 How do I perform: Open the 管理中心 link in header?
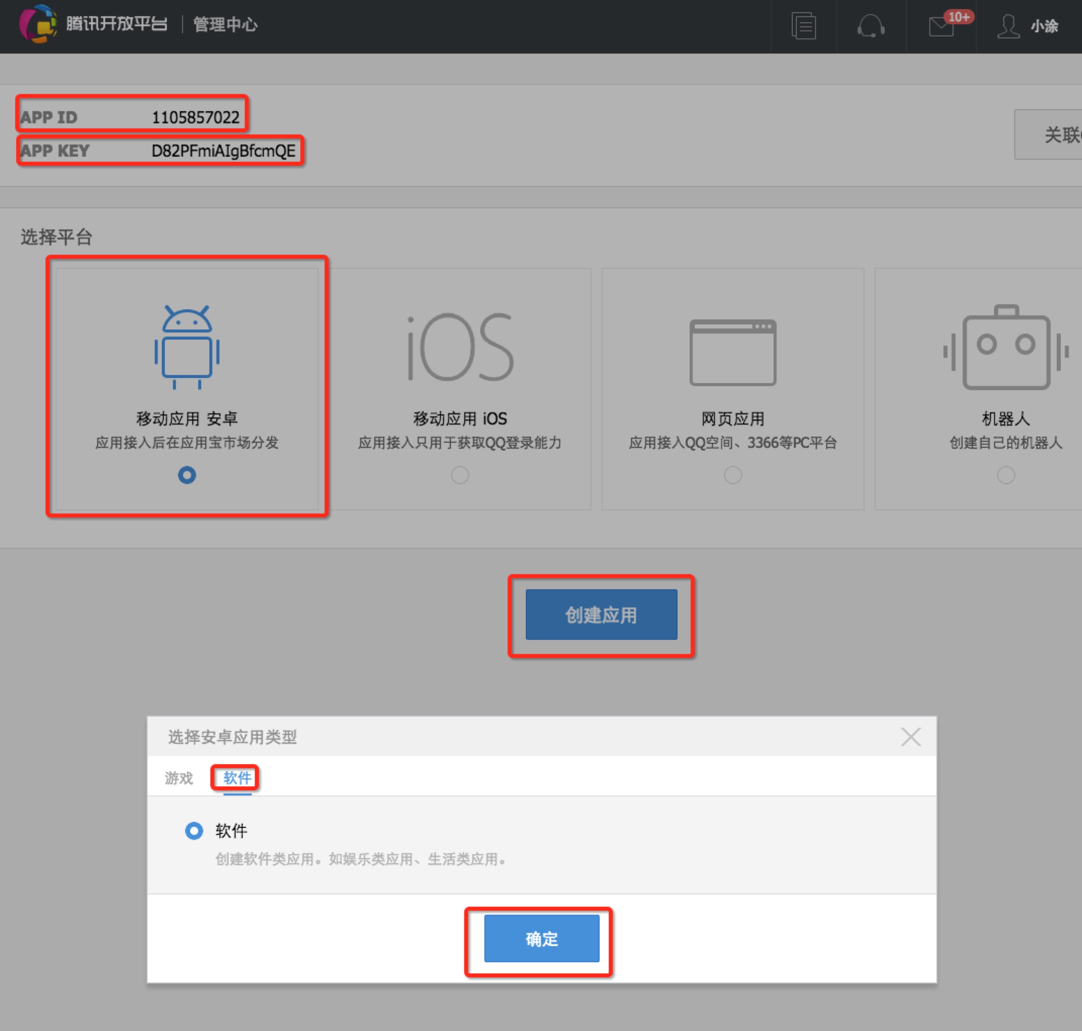pos(225,25)
